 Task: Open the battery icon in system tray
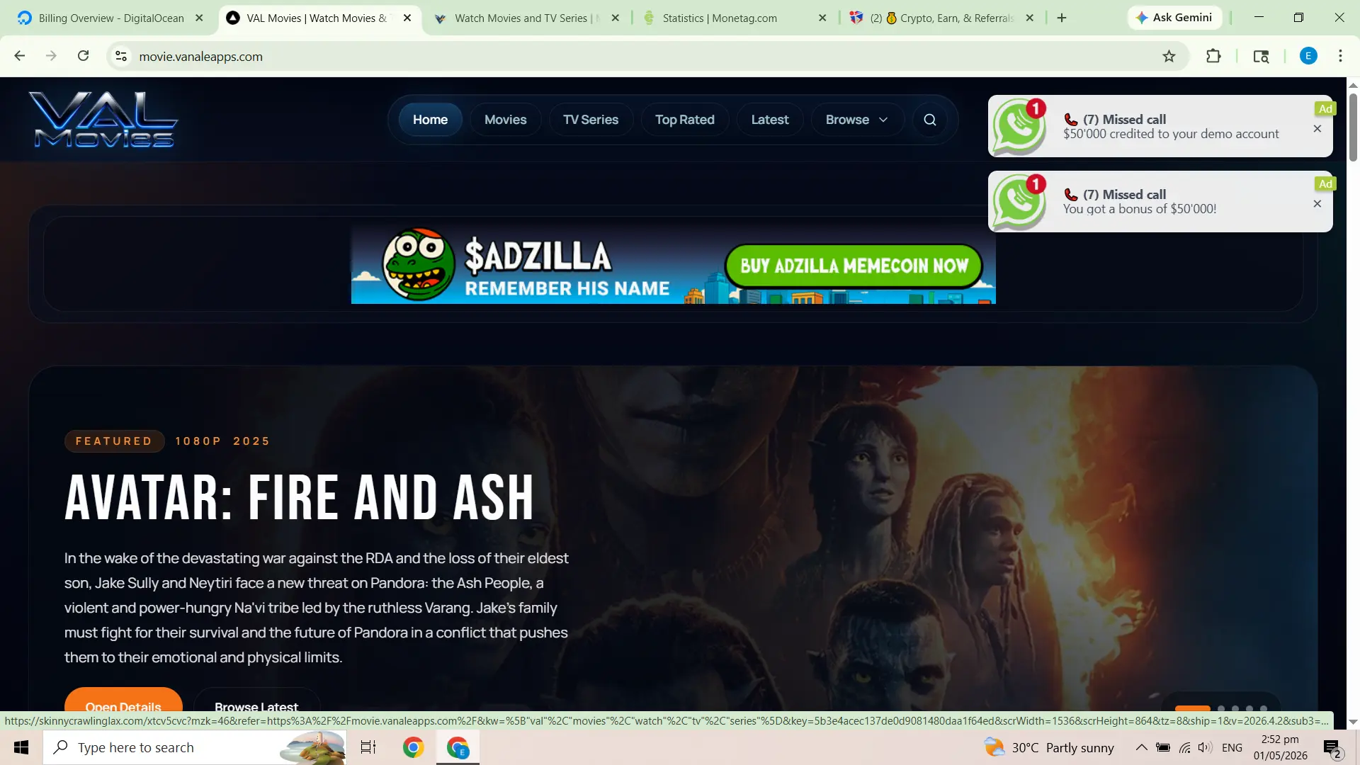tap(1163, 747)
